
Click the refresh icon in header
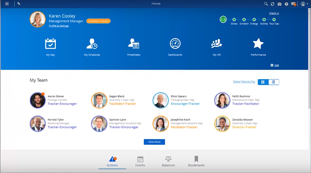(x=273, y=3)
